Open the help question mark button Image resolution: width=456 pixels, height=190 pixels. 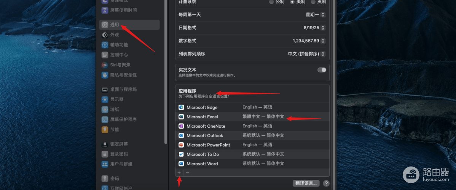coord(326,183)
